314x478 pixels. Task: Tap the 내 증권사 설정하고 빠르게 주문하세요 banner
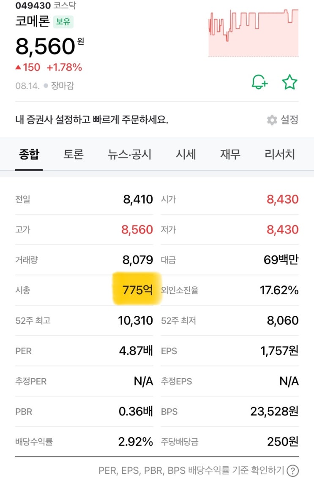(x=92, y=120)
